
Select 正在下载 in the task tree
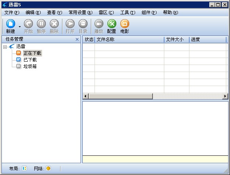[32, 53]
